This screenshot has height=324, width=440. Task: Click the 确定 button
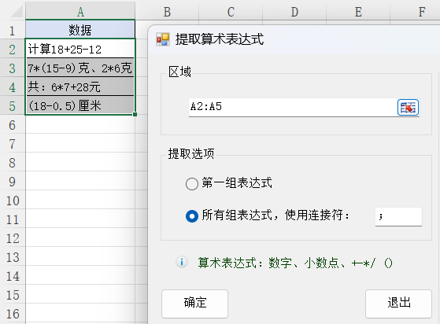[194, 304]
